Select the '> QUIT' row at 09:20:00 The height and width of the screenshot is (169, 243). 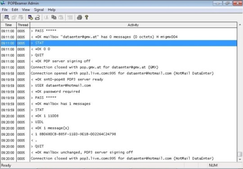[119, 146]
